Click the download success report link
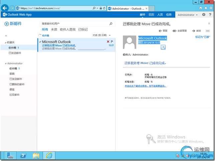The width and height of the screenshot is (215, 161). pyautogui.click(x=146, y=86)
